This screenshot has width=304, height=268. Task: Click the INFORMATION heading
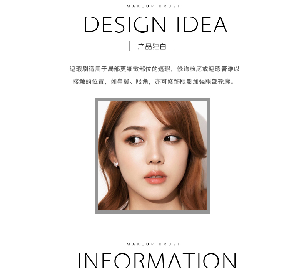coord(157,260)
